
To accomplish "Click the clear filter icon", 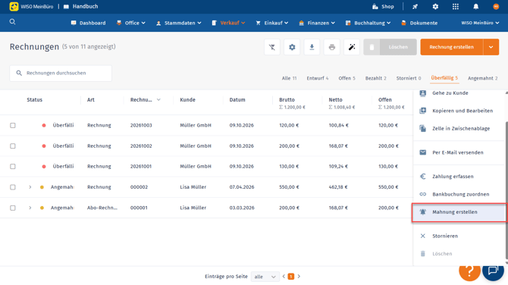I will 272,47.
